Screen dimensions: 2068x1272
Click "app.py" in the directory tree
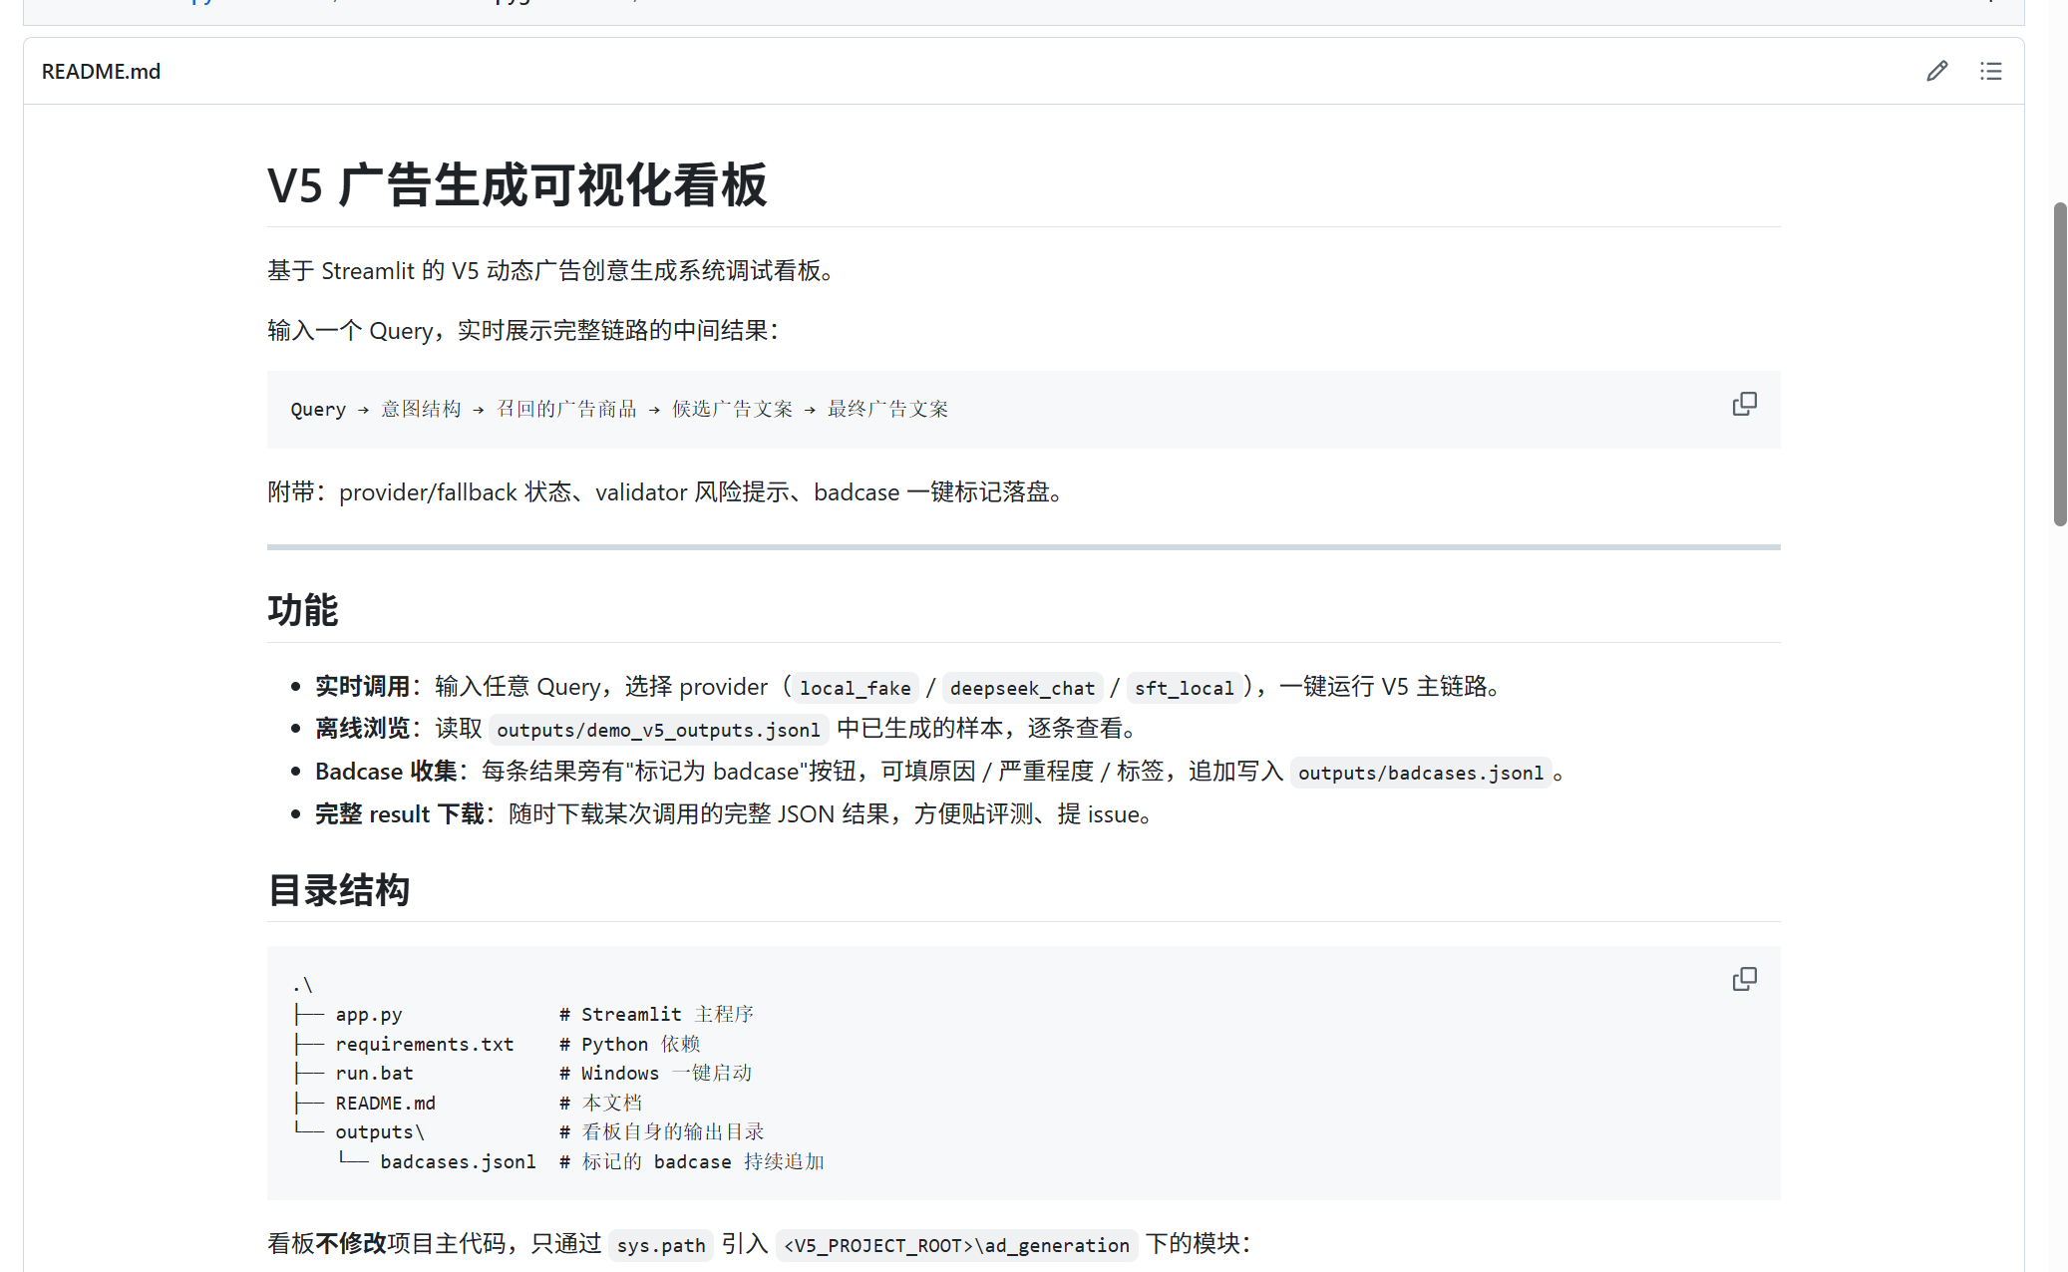[369, 1014]
